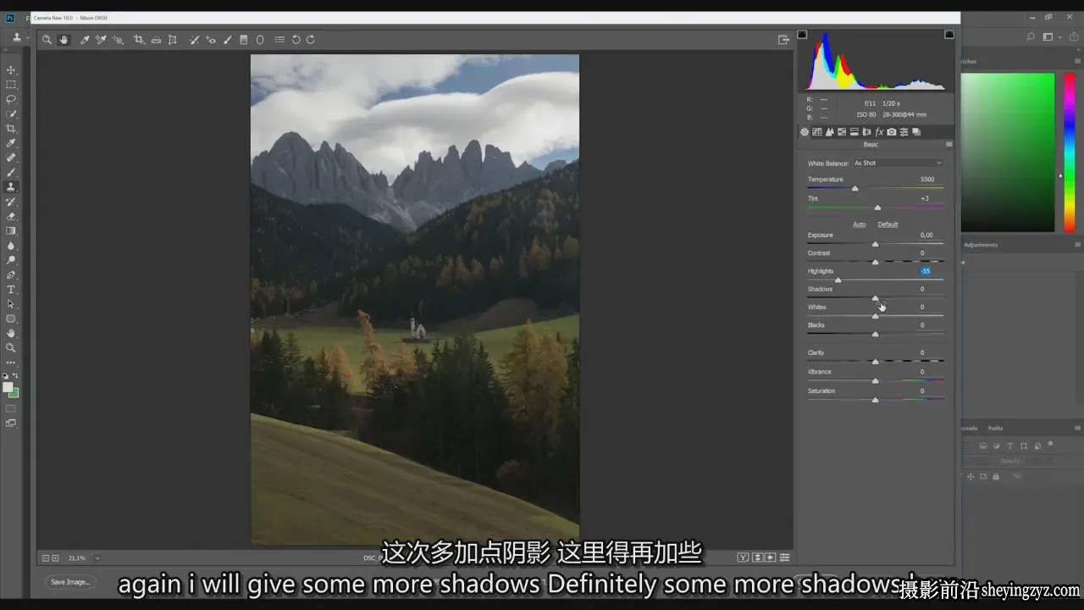Click the Clarity slider handle
This screenshot has width=1084, height=610.
(875, 362)
